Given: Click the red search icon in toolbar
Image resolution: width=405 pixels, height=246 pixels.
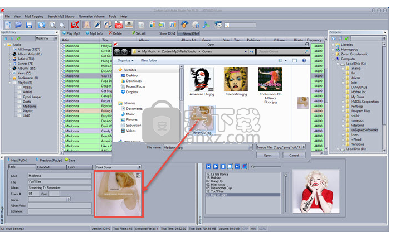Looking at the screenshot, I should coord(75,25).
